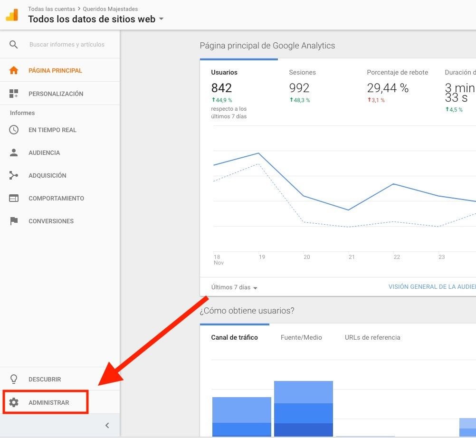Open the Últimos 7 días date range dropdown

234,287
